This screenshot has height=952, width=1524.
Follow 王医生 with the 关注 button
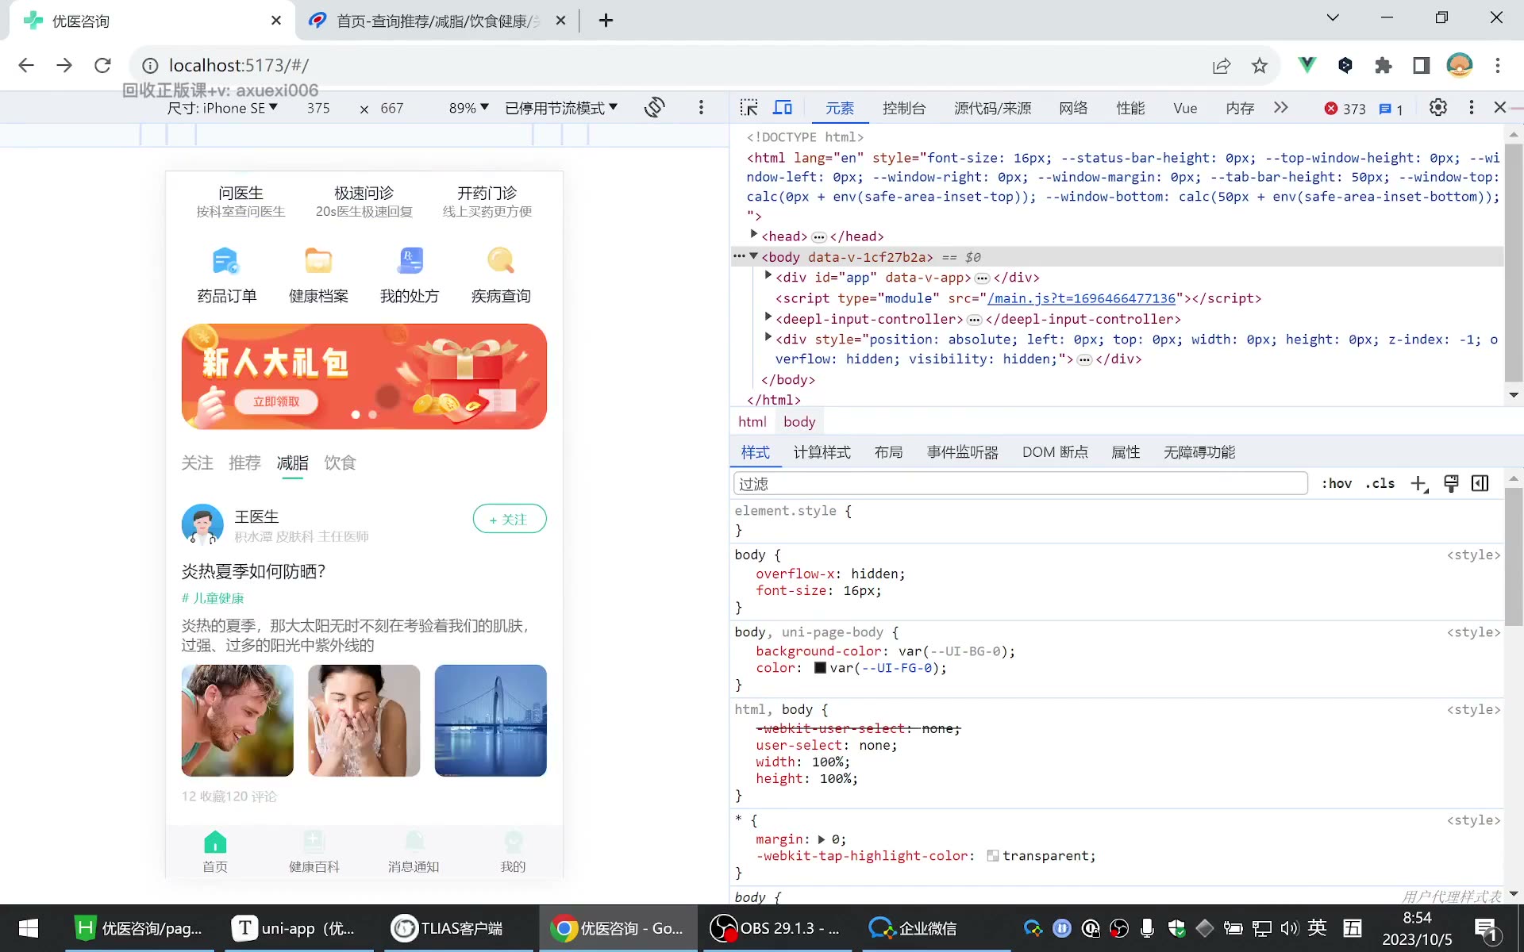(x=510, y=519)
